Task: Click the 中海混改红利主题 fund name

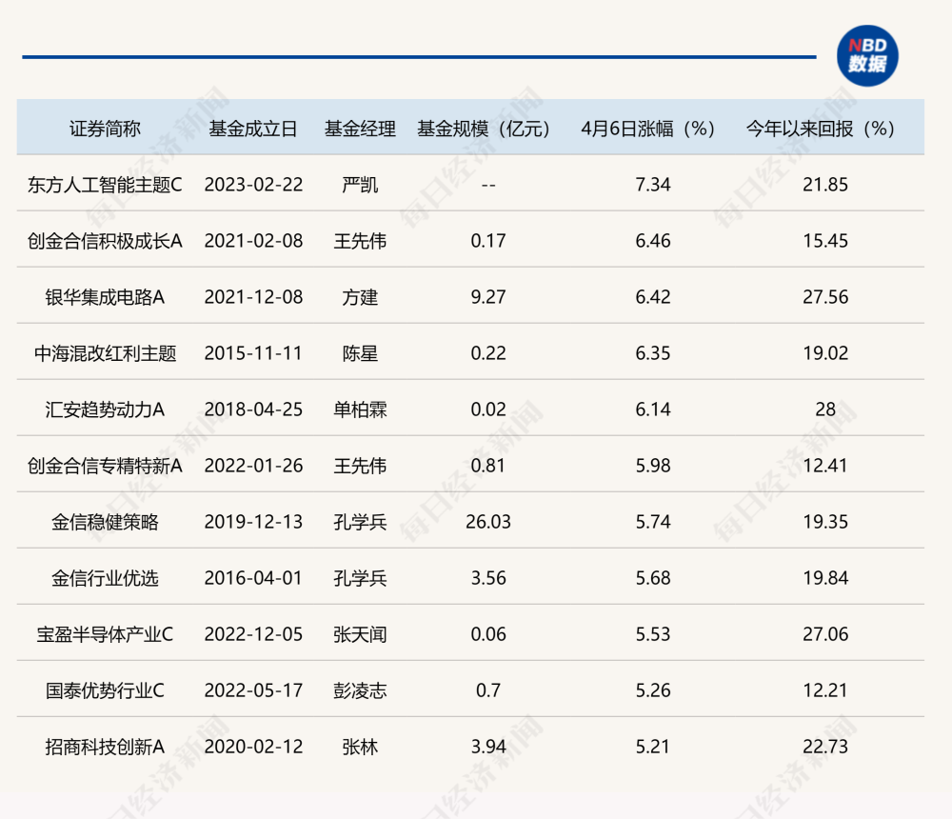Action: click(105, 353)
